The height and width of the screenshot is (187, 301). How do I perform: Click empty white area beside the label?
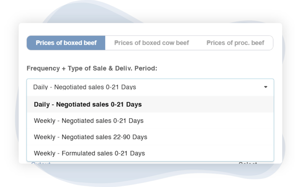pos(216,68)
